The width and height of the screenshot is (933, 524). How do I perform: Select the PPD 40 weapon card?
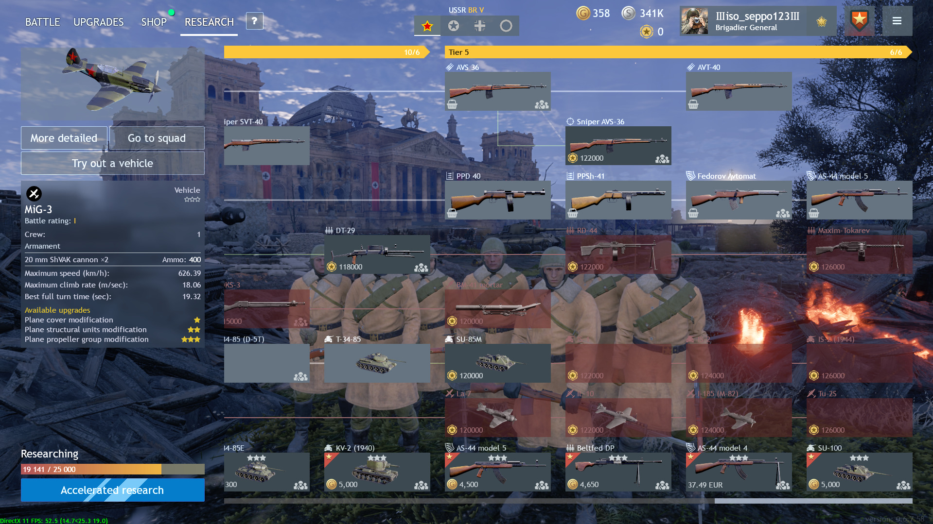click(497, 200)
